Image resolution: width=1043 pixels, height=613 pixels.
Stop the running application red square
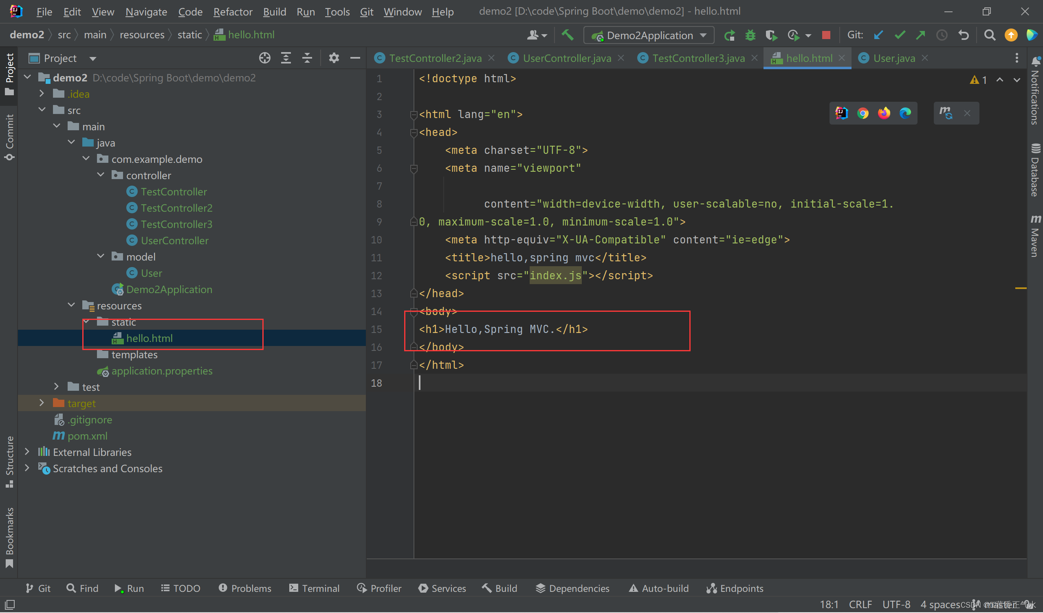(826, 35)
